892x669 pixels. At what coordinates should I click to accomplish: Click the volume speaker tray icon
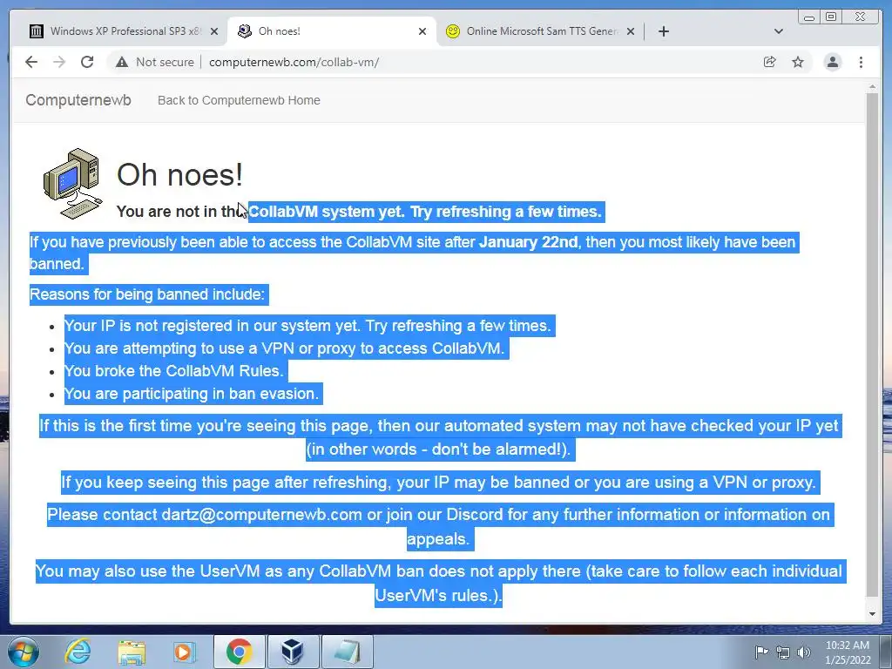(804, 652)
